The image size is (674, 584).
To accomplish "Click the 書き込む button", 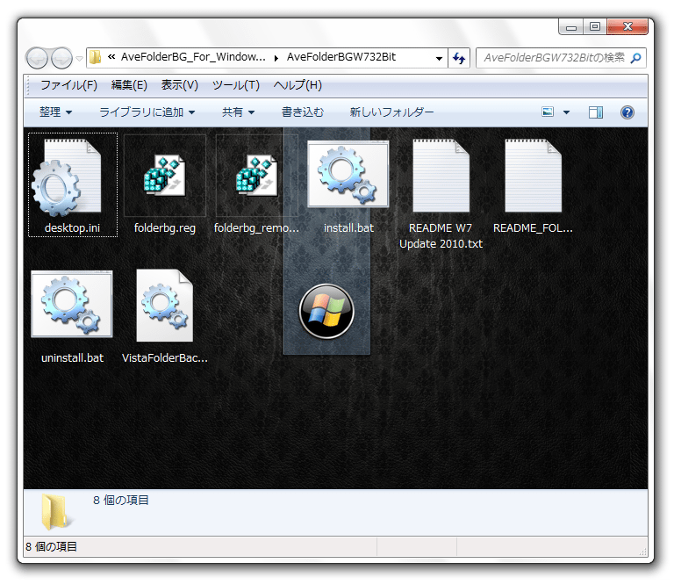I will pyautogui.click(x=303, y=112).
